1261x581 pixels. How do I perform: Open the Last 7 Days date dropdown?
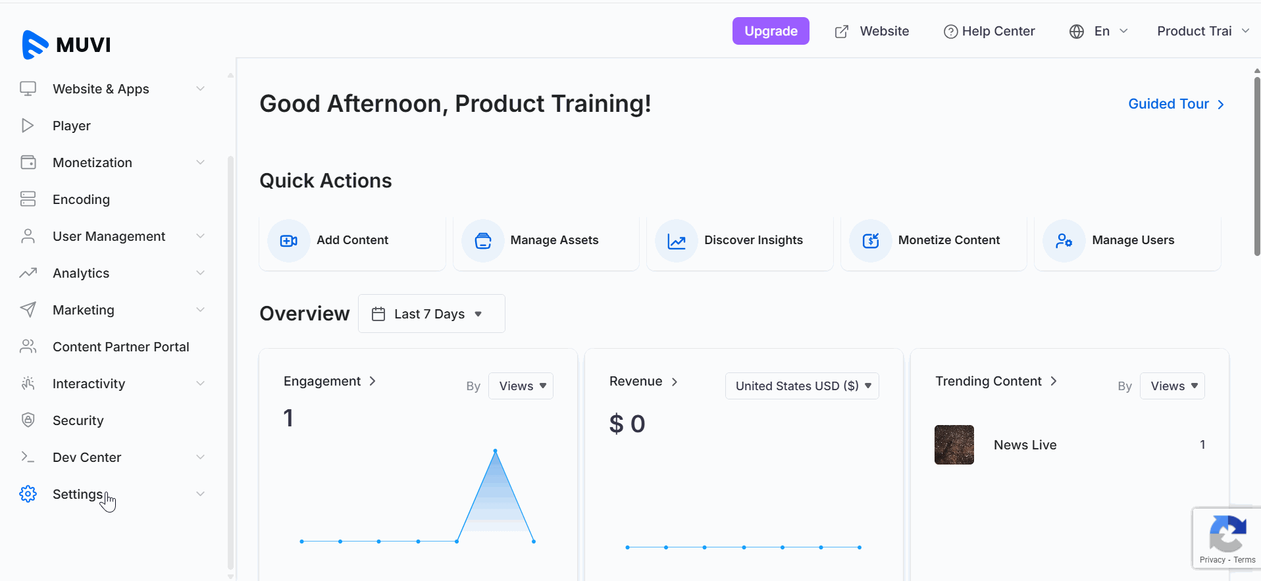click(x=431, y=314)
